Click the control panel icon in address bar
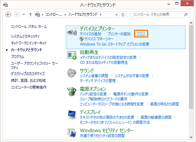This screenshot has height=142, width=196. tap(38, 14)
